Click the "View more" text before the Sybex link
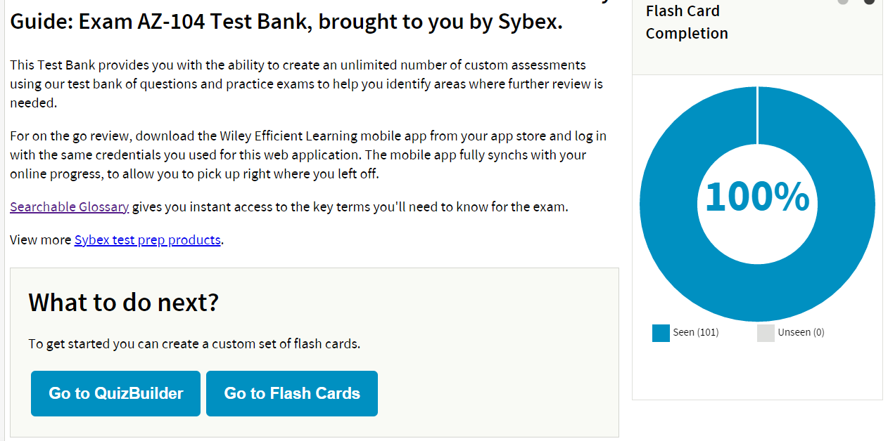 42,240
